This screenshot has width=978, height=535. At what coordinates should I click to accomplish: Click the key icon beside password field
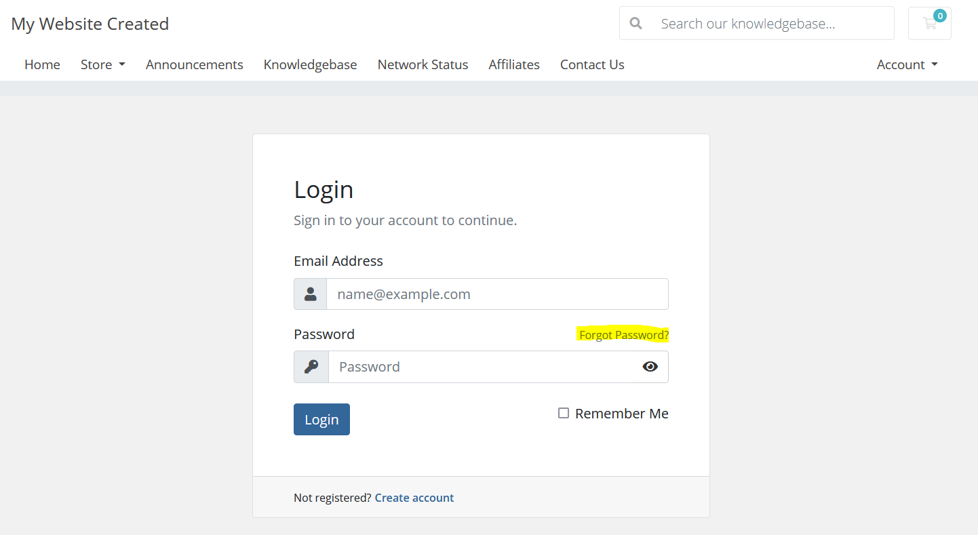311,367
